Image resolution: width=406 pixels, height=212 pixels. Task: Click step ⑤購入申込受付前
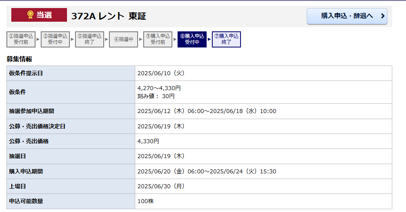(x=158, y=39)
